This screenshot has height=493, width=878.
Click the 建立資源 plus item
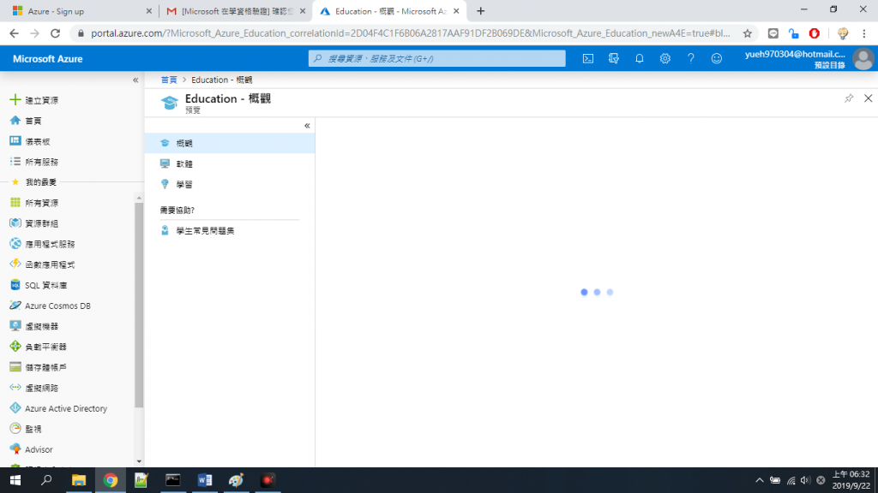click(x=34, y=100)
